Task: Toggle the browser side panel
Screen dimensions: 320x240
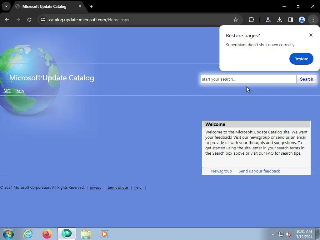Action: [290, 20]
